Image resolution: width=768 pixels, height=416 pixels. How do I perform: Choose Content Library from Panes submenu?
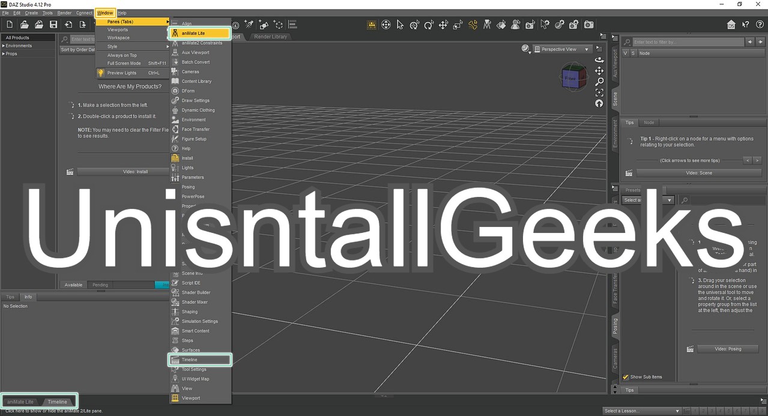click(200, 81)
